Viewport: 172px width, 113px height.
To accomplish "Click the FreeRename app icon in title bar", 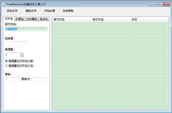I will coord(4,4).
